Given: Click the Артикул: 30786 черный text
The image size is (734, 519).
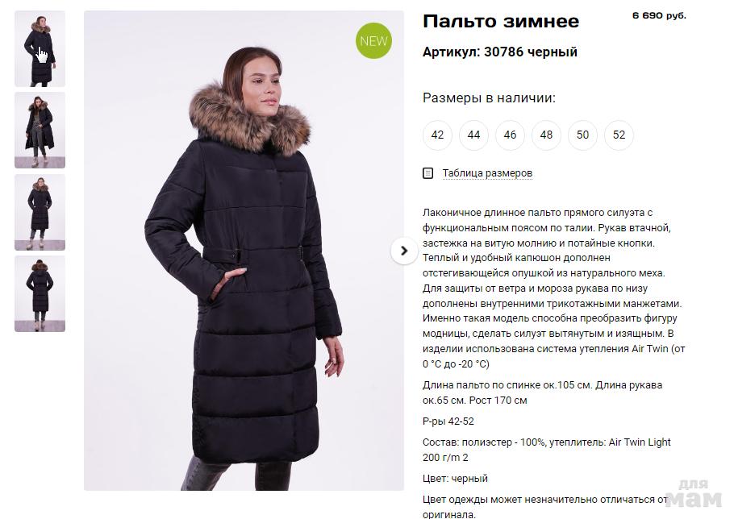Looking at the screenshot, I should click(x=500, y=52).
